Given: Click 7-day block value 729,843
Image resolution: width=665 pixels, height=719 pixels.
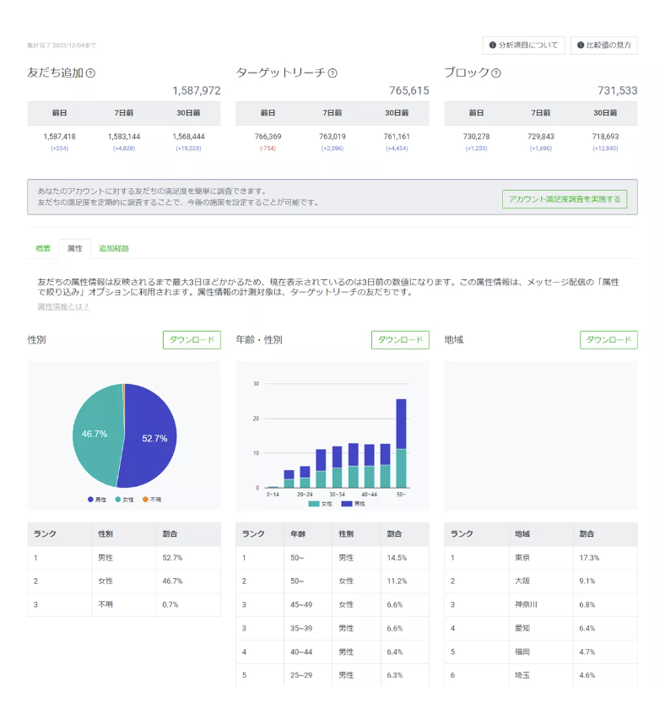Looking at the screenshot, I should pos(541,137).
